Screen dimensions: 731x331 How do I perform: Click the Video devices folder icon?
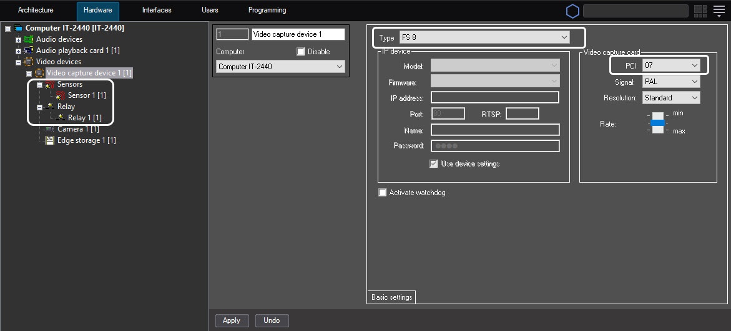click(29, 62)
